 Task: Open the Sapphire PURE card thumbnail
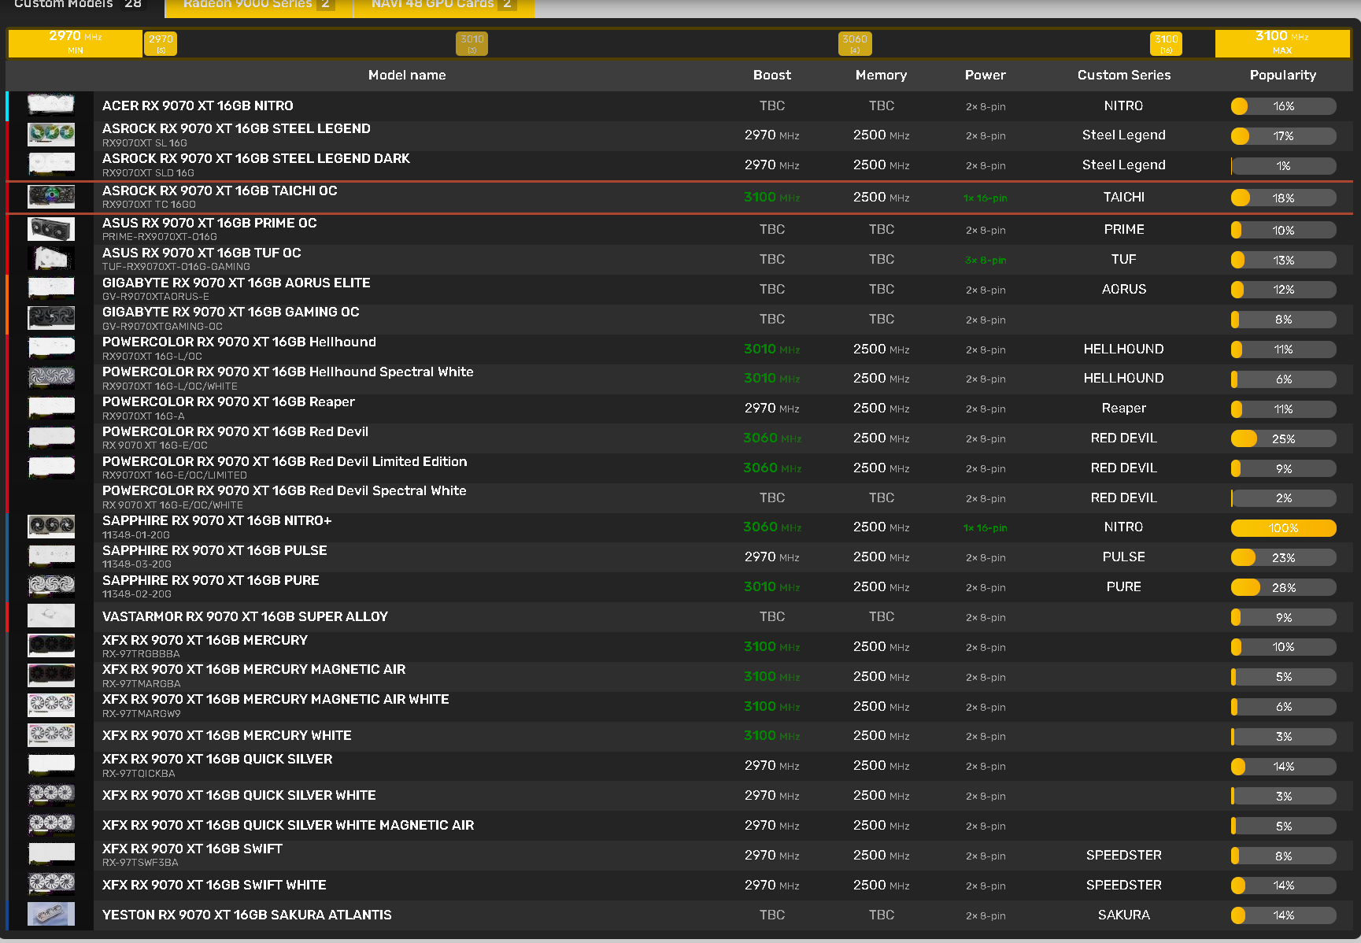51,586
